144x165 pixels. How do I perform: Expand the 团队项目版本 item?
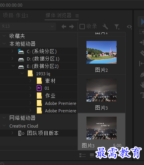pyautogui.click(x=12, y=133)
